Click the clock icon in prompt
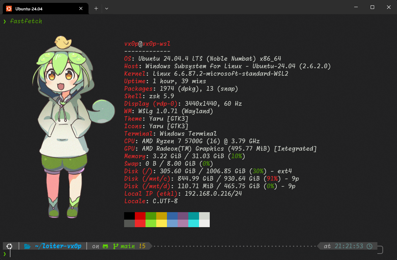 tap(370, 246)
